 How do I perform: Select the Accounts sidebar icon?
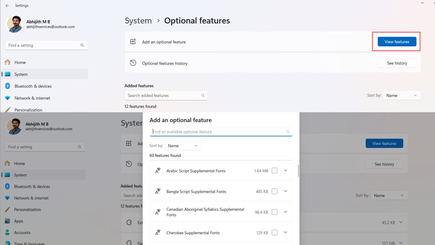8,232
